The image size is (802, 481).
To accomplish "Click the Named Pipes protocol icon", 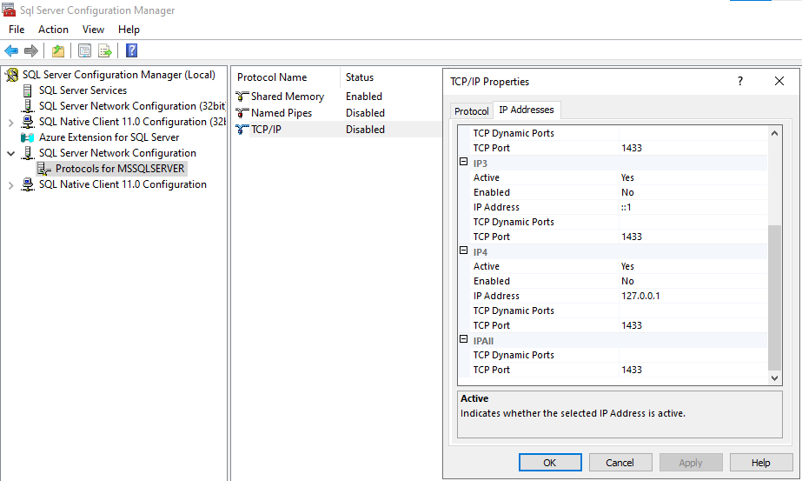I will click(x=242, y=113).
